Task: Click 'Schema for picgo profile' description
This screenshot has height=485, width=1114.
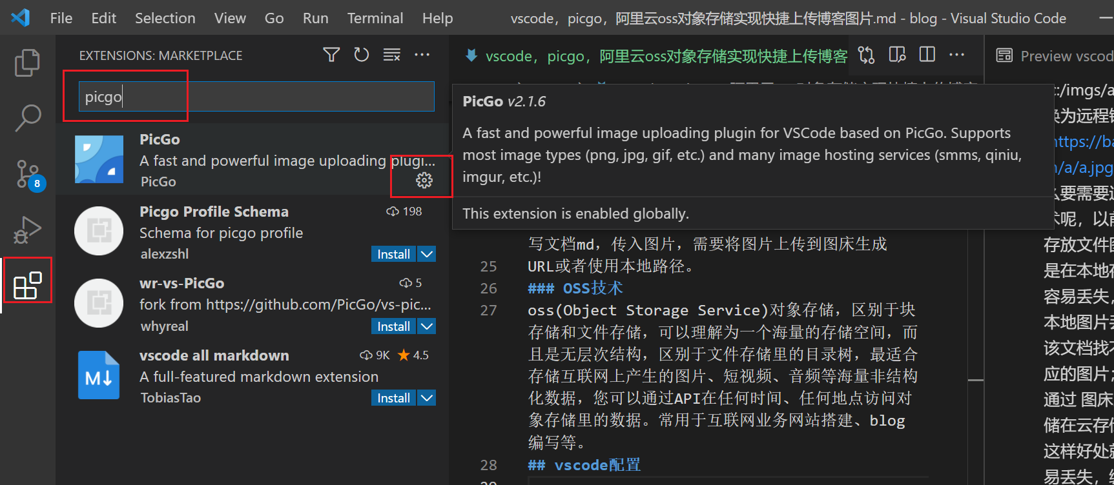Action: point(221,233)
